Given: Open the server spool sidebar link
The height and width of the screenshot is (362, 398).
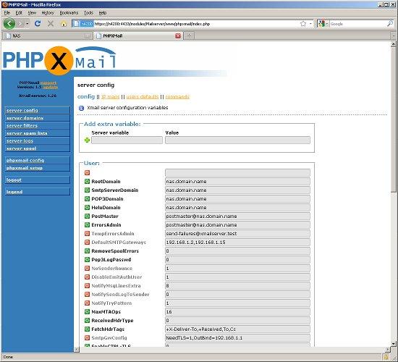Looking at the screenshot, I should (x=21, y=148).
